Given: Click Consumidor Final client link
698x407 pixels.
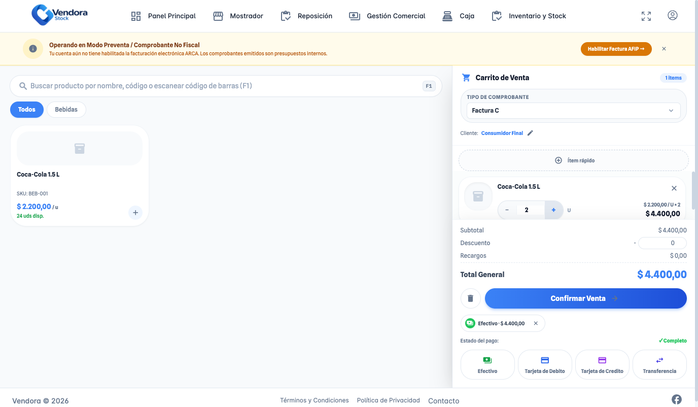Looking at the screenshot, I should pos(502,133).
